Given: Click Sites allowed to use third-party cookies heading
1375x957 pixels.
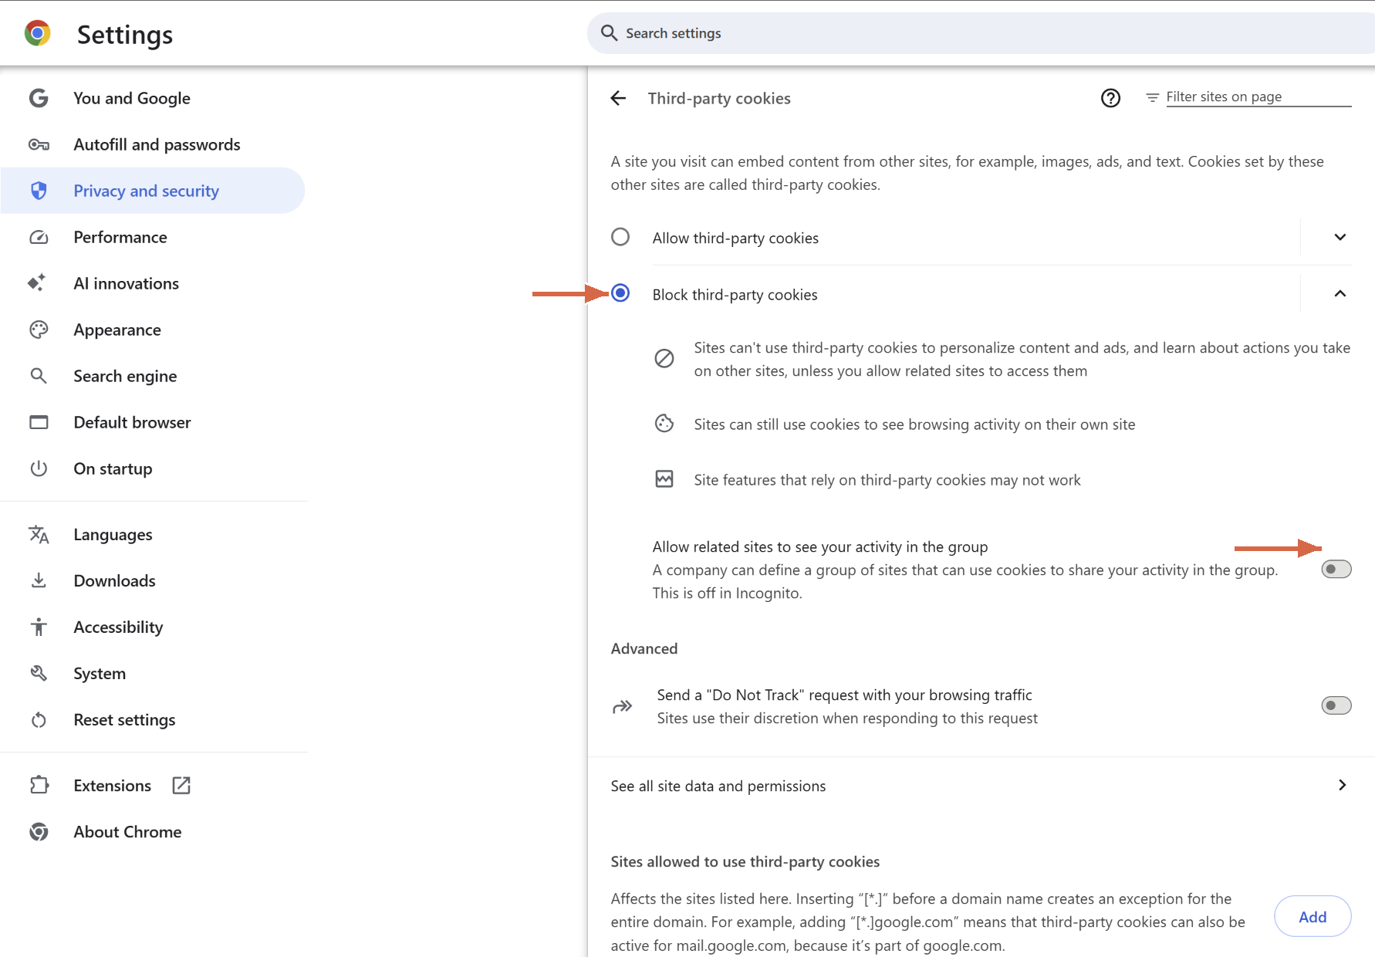Looking at the screenshot, I should coord(745,861).
